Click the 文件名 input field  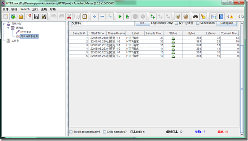coord(108,23)
